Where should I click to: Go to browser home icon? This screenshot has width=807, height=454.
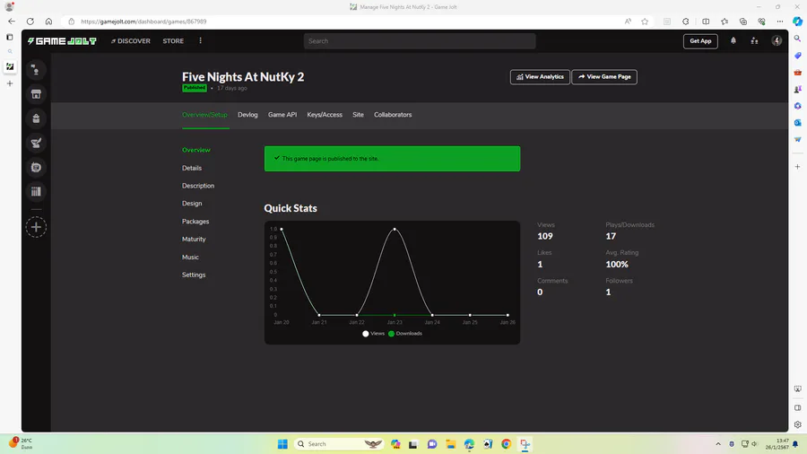click(x=48, y=22)
